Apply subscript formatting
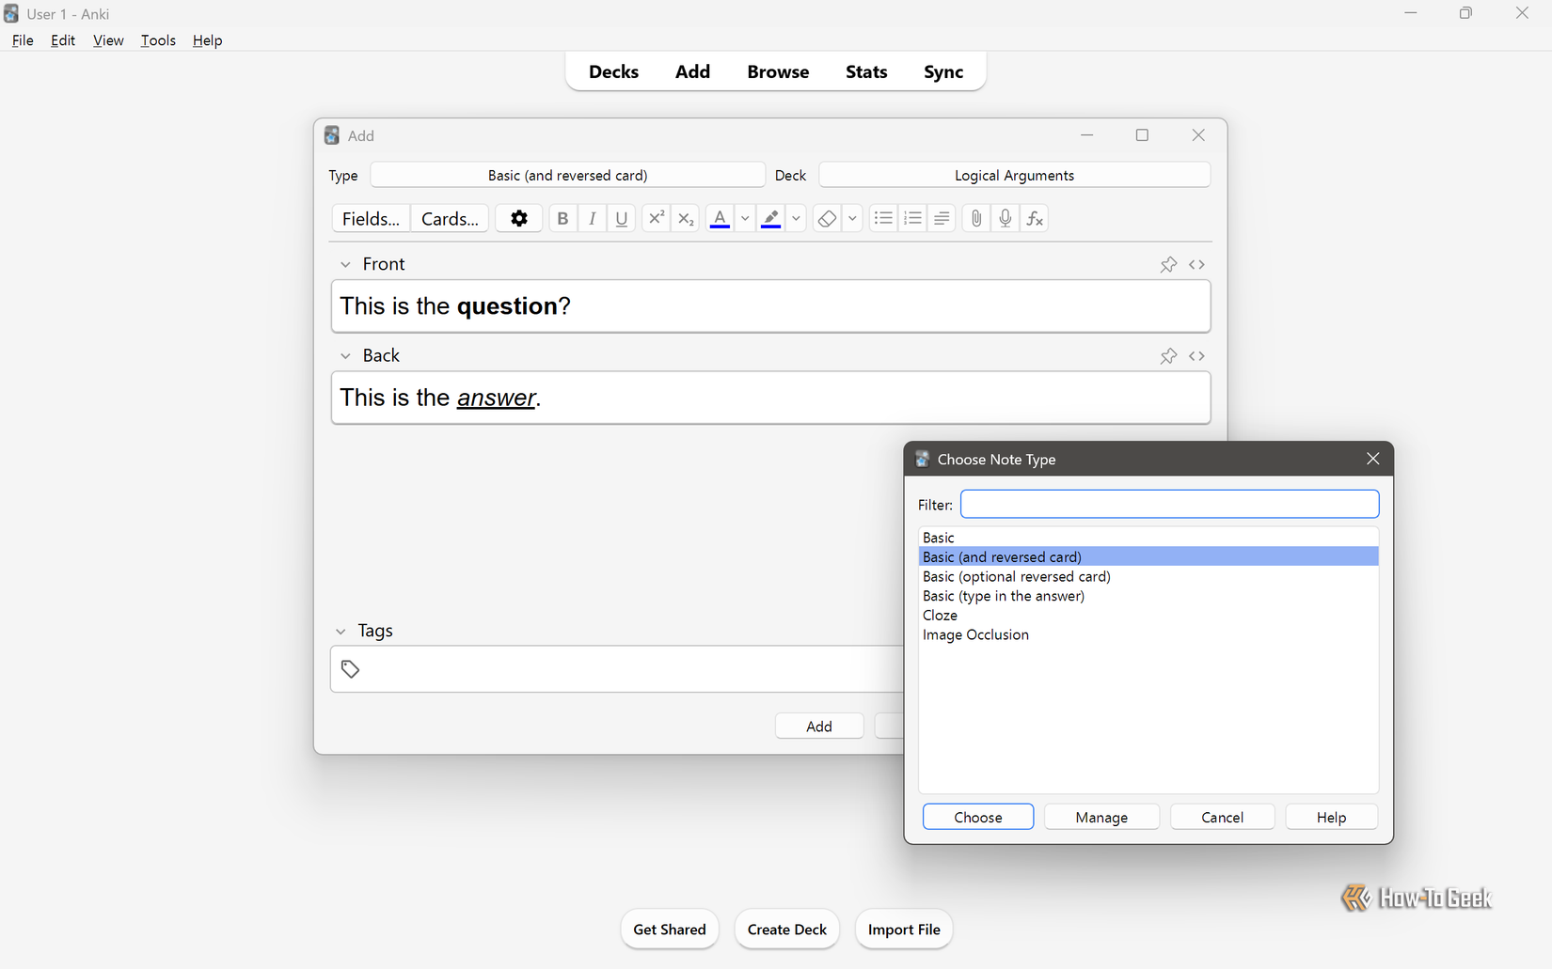Viewport: 1552px width, 969px height. 686,218
